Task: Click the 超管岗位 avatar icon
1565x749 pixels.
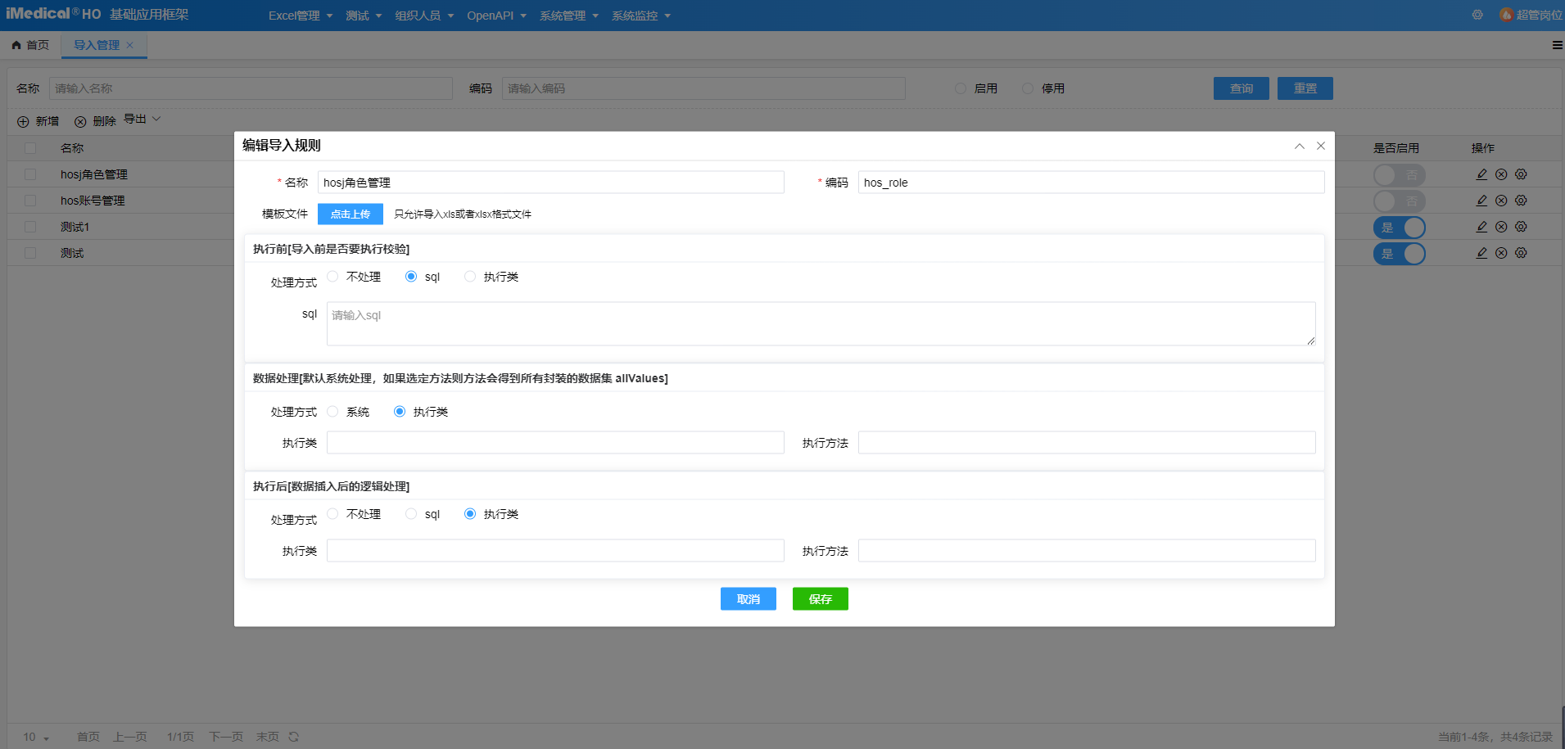Action: coord(1507,14)
